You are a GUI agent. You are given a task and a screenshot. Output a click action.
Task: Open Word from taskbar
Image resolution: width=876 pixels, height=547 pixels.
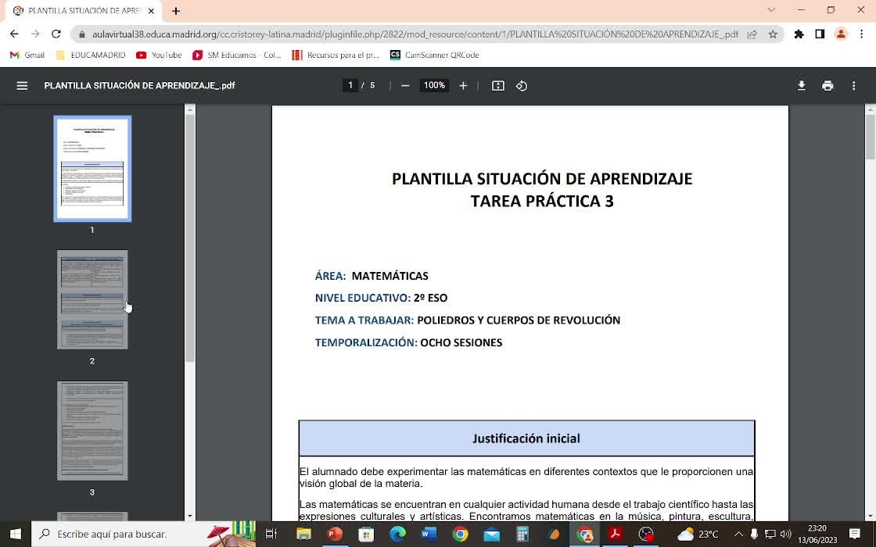tap(429, 534)
